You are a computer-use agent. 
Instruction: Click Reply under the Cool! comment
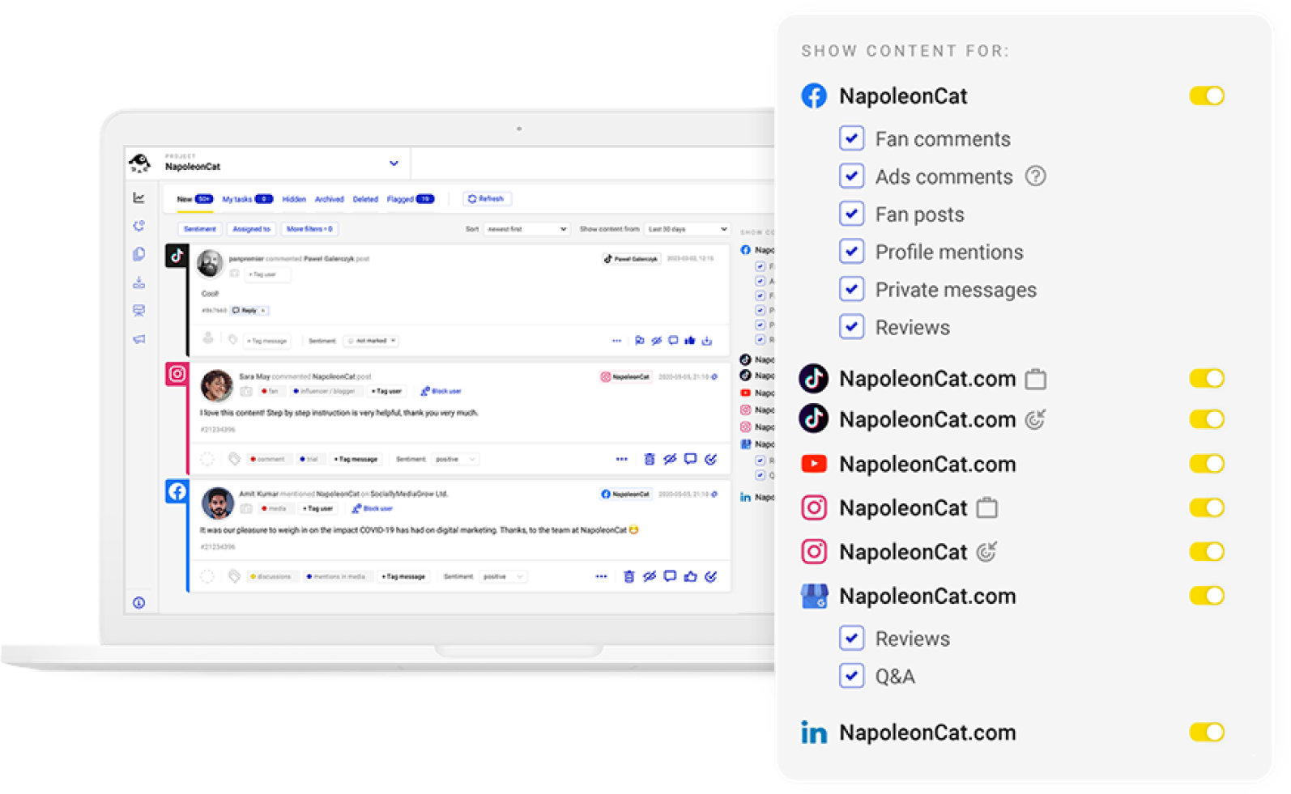tap(249, 311)
